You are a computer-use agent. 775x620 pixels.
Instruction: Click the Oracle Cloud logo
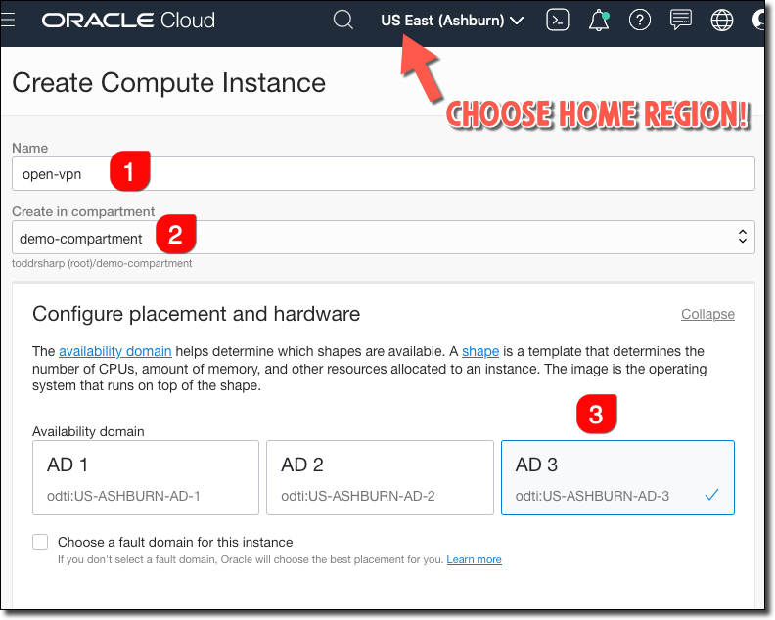(128, 21)
